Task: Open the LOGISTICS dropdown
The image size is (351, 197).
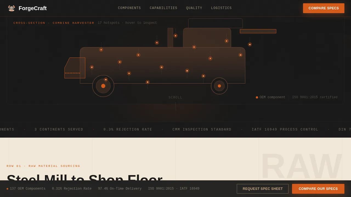Action: coord(221,8)
